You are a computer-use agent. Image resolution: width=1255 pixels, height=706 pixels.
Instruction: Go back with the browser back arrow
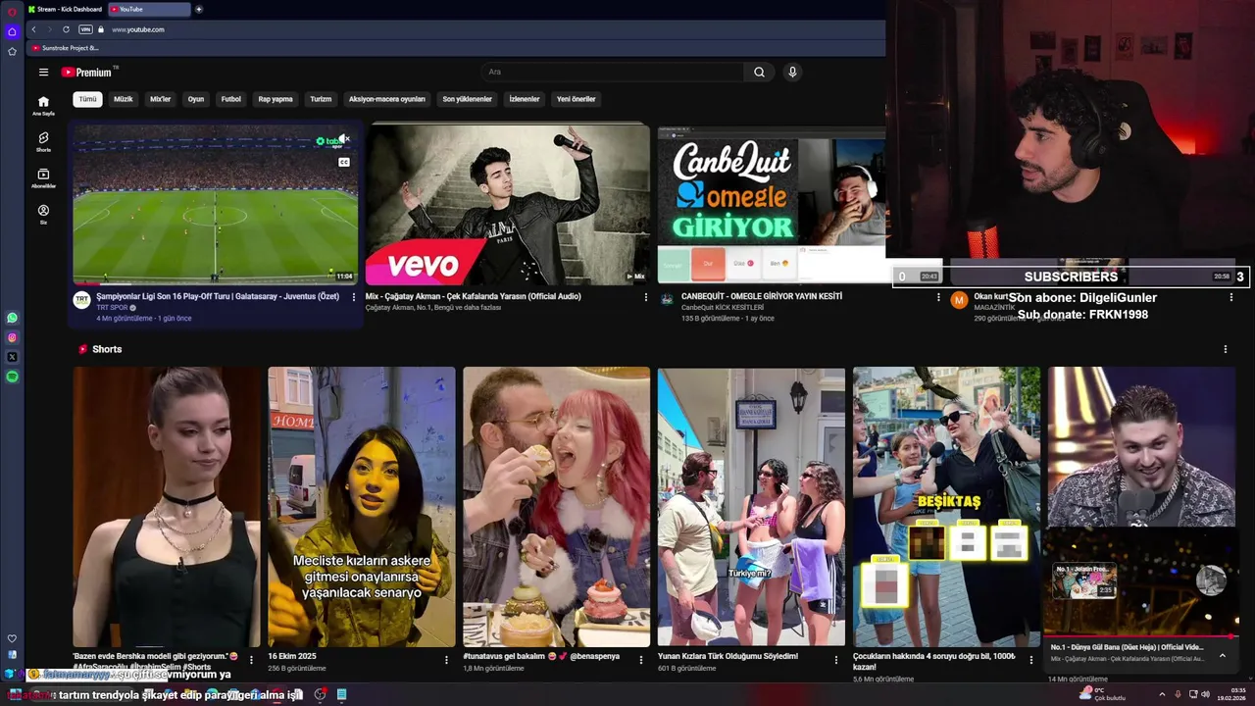pos(33,29)
